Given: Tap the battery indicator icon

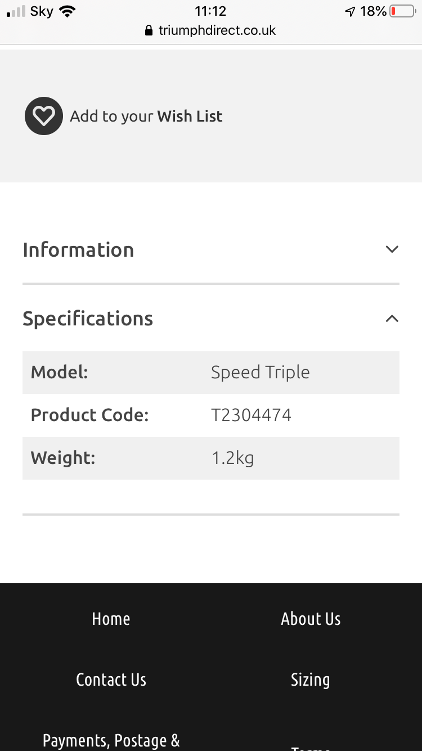Looking at the screenshot, I should click(402, 11).
